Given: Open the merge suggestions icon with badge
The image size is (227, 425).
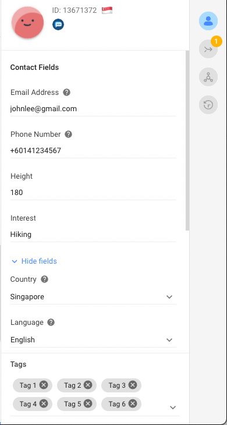Looking at the screenshot, I should [x=208, y=49].
